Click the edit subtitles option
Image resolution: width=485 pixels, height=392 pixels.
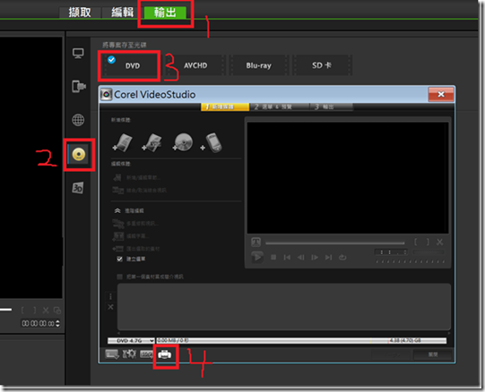coord(131,236)
